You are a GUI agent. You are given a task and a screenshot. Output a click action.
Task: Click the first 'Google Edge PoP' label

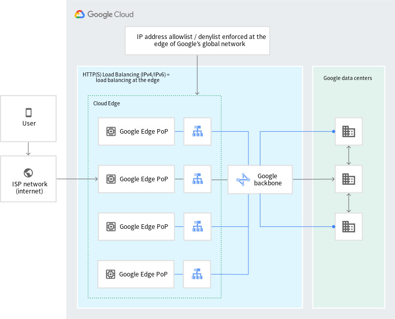tap(143, 131)
